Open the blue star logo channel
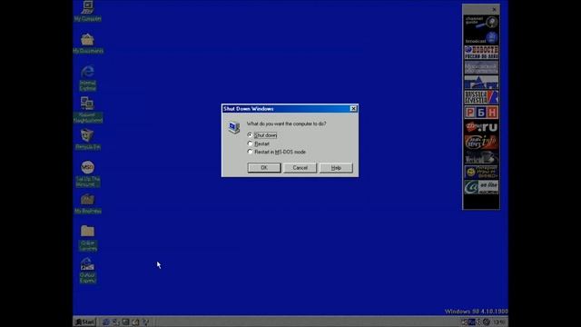 [481, 83]
